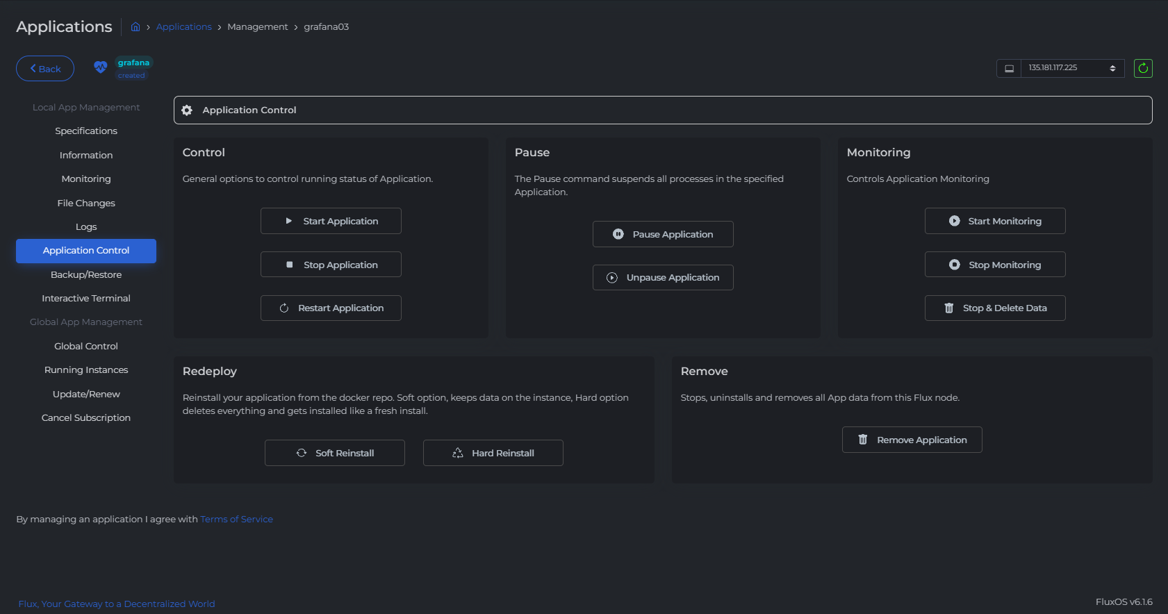
Task: Click the green refresh icon button
Action: click(1143, 68)
